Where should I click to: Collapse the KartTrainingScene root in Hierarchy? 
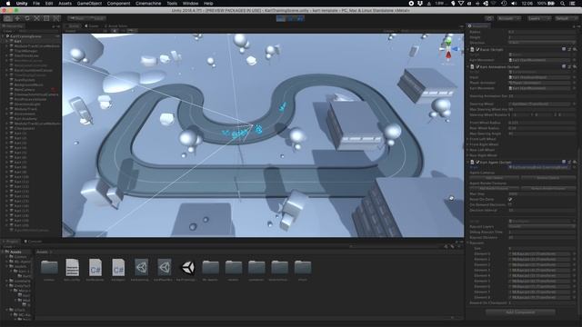[x=4, y=36]
